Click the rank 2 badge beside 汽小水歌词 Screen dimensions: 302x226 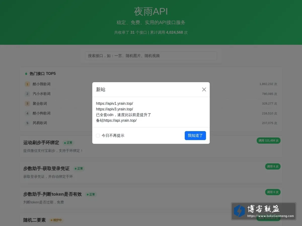click(27, 94)
